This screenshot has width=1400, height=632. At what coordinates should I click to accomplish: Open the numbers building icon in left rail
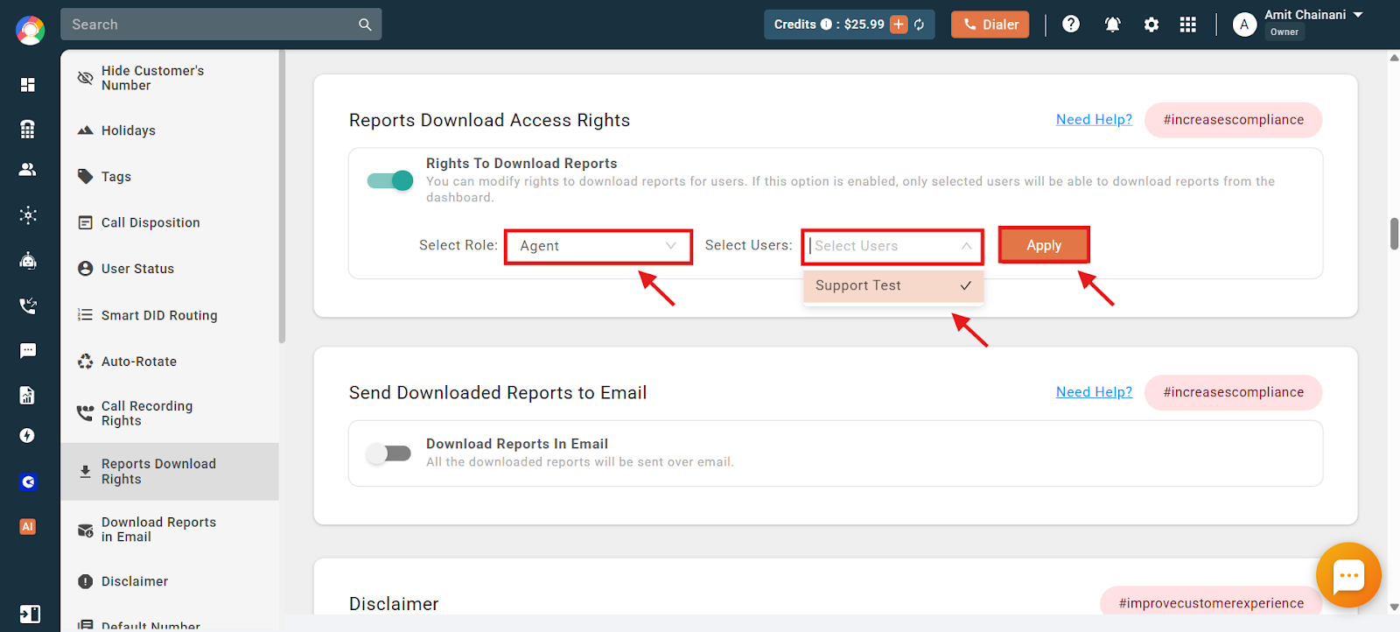tap(28, 129)
